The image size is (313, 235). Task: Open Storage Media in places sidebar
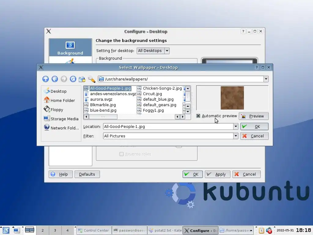coord(61,119)
